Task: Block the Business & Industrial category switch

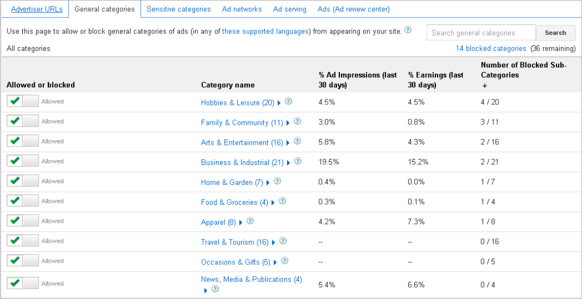Action: pos(23,161)
